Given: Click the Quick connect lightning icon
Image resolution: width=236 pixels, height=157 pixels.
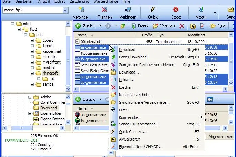Looking at the screenshot, I should pyautogui.click(x=153, y=10).
